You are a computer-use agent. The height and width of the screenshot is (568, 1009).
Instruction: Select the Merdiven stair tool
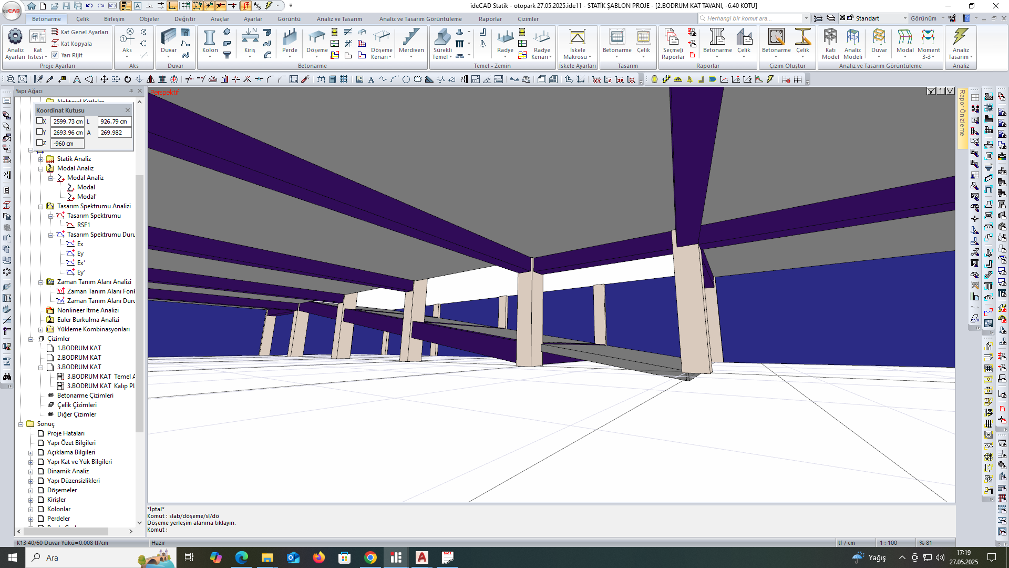point(411,42)
